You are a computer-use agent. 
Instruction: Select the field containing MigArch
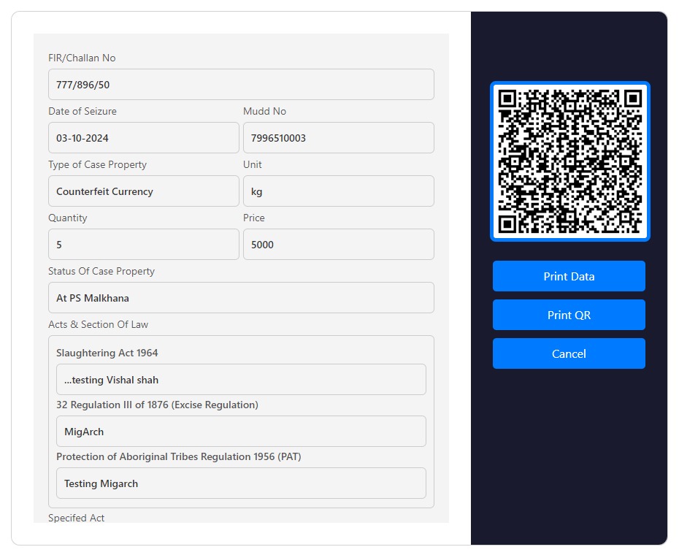[x=241, y=432]
